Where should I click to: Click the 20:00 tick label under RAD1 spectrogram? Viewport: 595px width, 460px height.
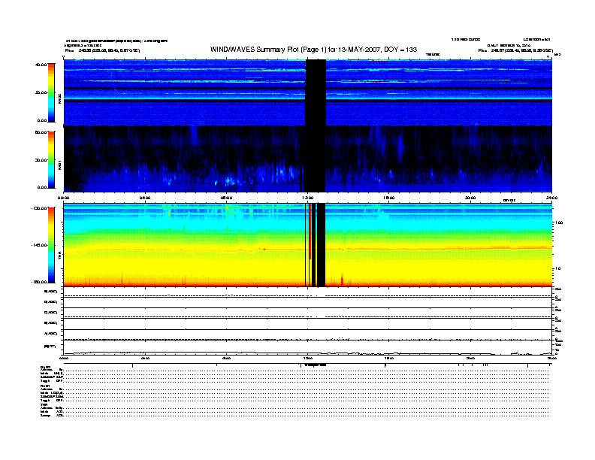click(470, 198)
